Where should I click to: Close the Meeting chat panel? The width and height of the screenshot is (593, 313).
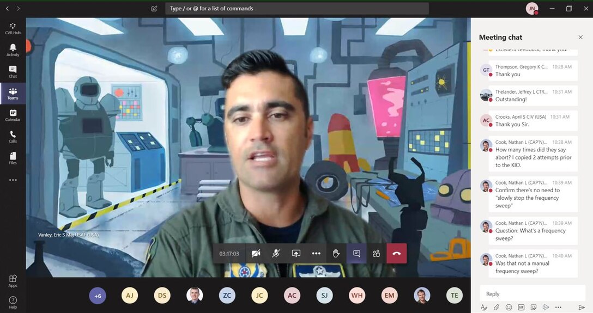(580, 37)
